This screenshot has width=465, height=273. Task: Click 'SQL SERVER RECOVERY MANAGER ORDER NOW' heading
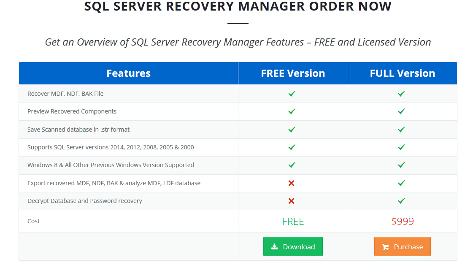(238, 6)
